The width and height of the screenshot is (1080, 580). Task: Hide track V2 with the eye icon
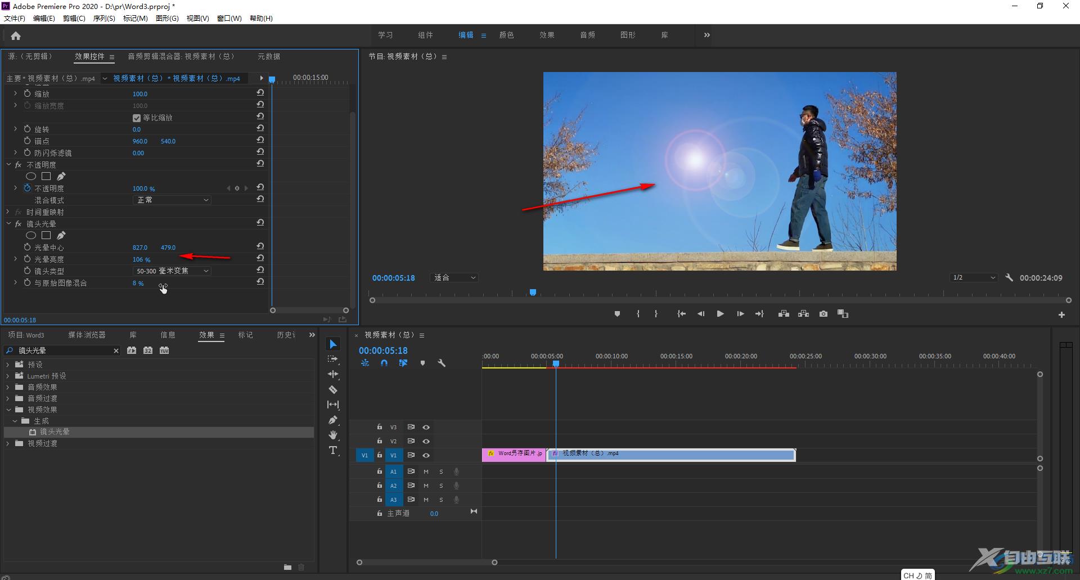[x=426, y=441]
